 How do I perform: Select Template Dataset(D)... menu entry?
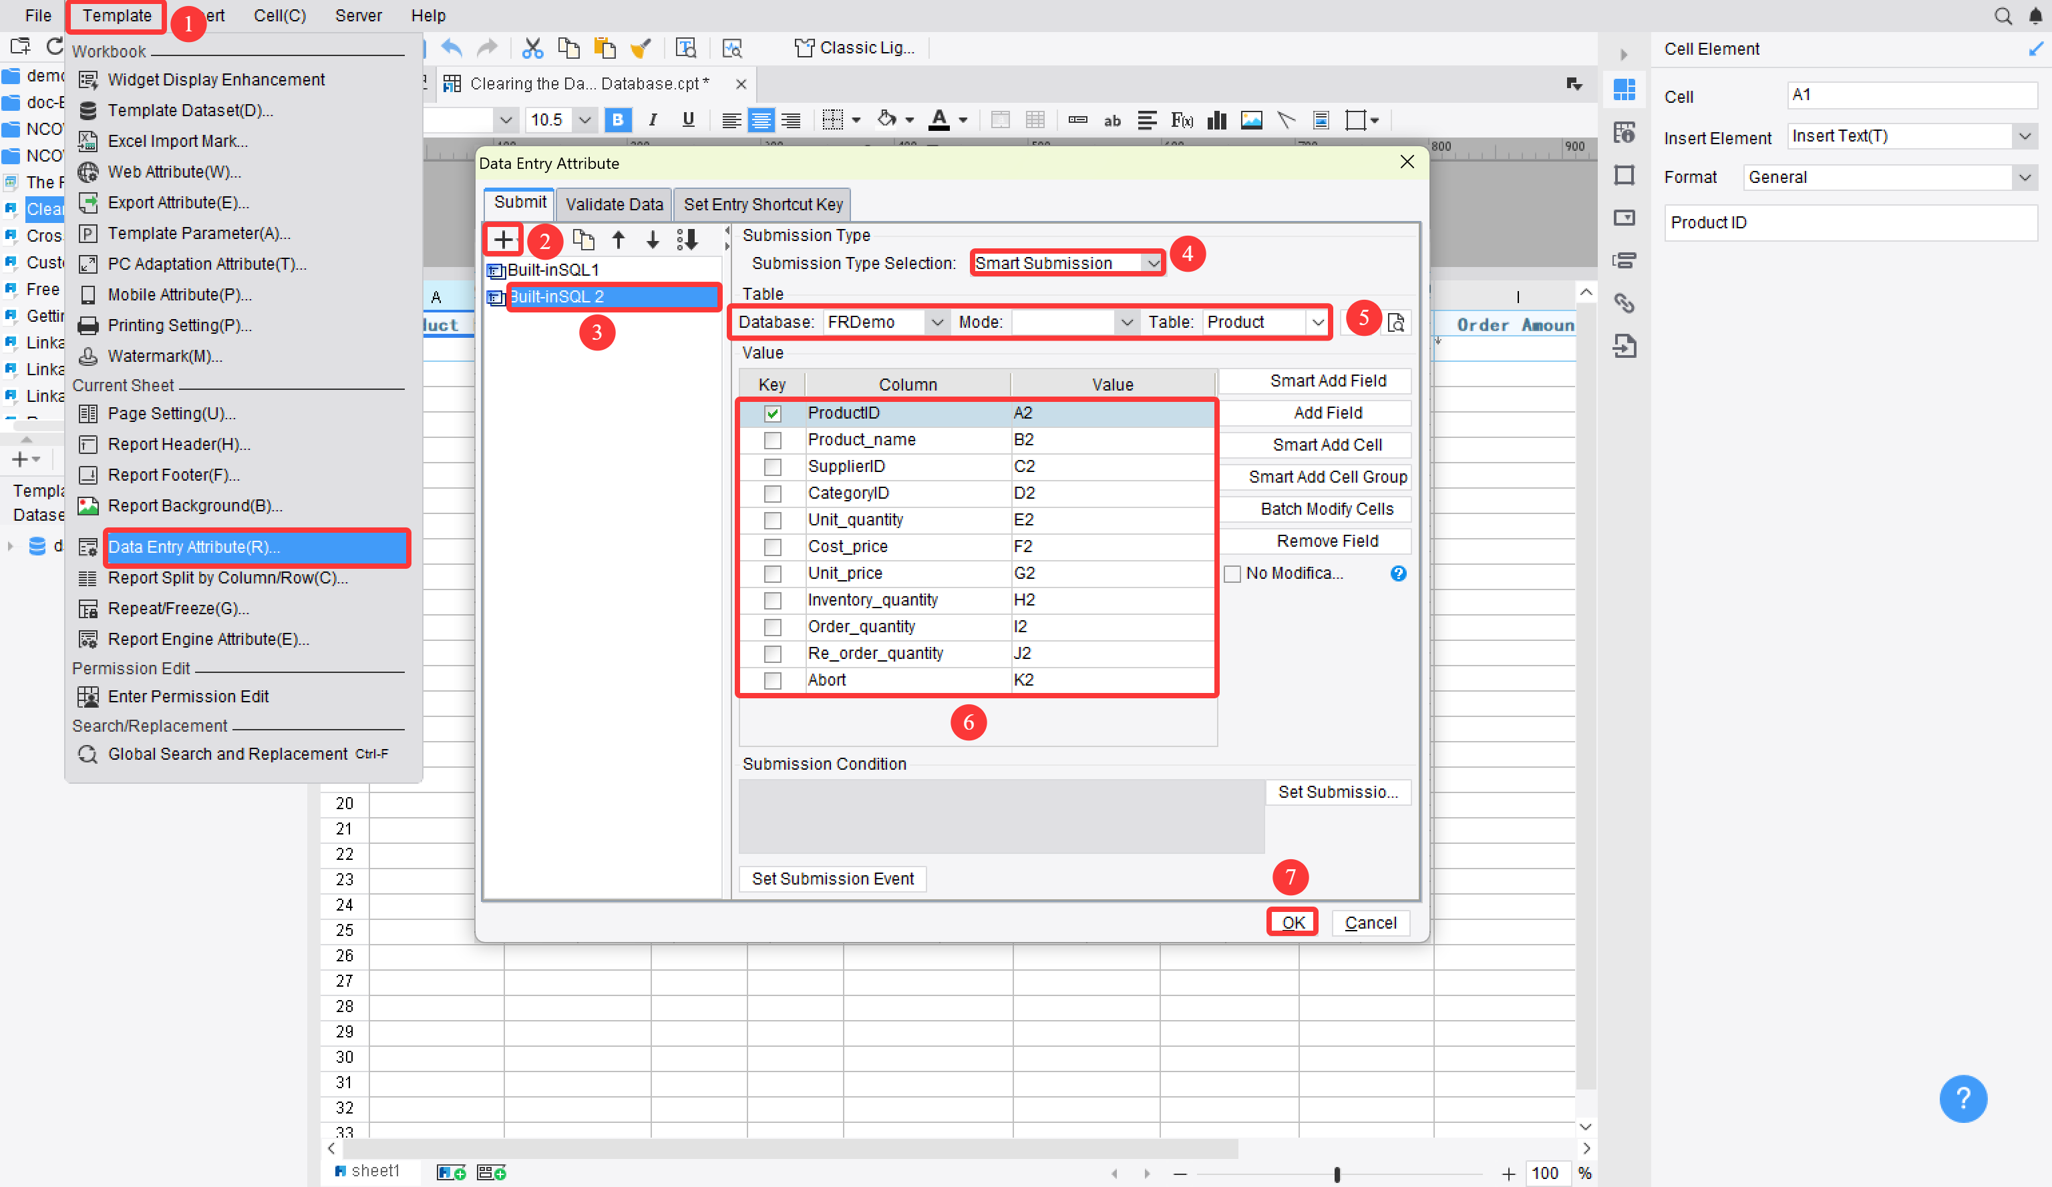190,110
